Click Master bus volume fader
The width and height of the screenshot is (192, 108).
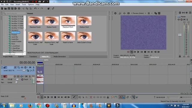(180, 35)
